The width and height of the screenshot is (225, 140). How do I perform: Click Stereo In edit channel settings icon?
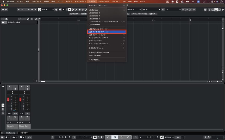click(15, 89)
